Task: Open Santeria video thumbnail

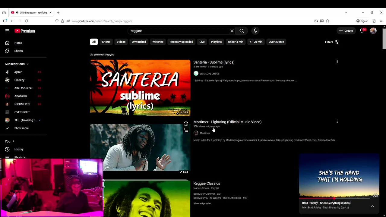Action: 140,88
